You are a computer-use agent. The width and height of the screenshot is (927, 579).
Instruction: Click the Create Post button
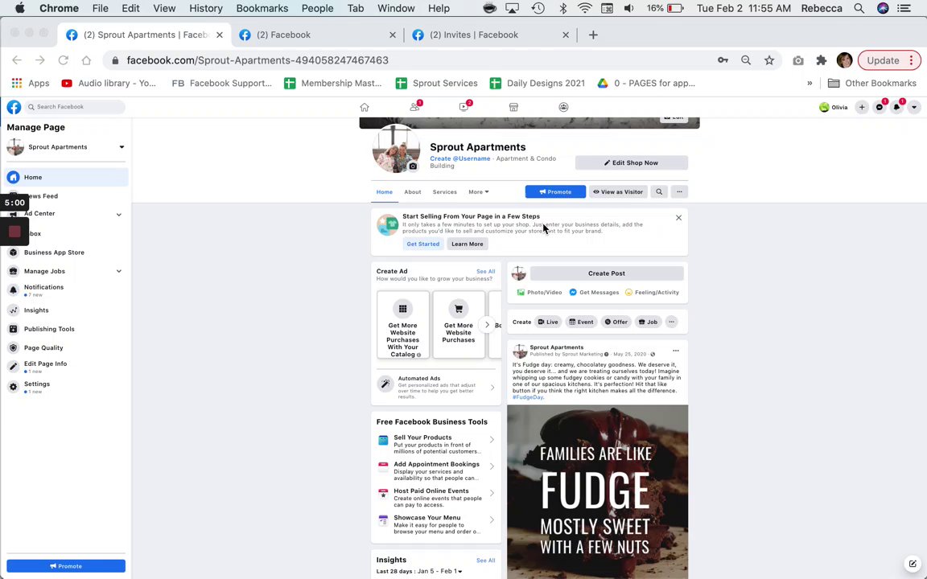point(607,273)
